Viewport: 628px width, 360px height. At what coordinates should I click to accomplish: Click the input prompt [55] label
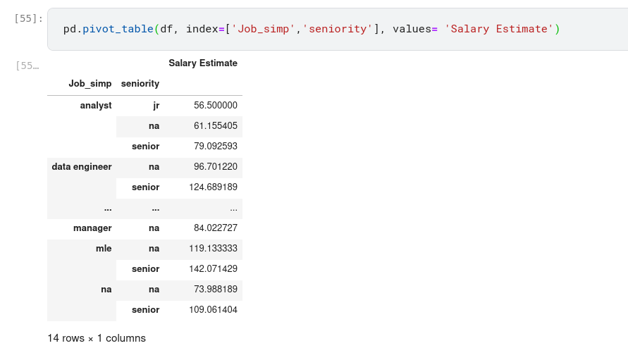coord(27,17)
